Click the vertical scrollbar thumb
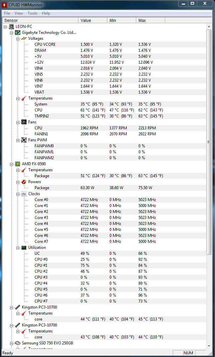The image size is (215, 357). pyautogui.click(x=209, y=142)
